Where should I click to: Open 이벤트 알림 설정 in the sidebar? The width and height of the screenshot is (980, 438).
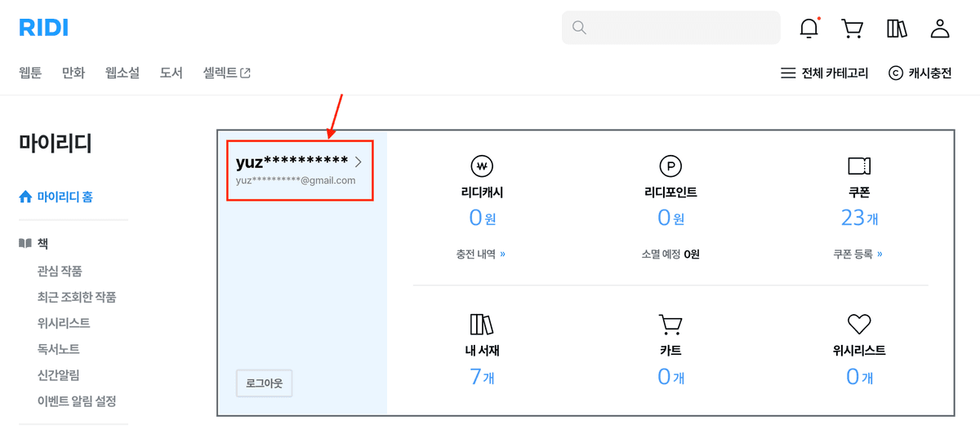77,401
